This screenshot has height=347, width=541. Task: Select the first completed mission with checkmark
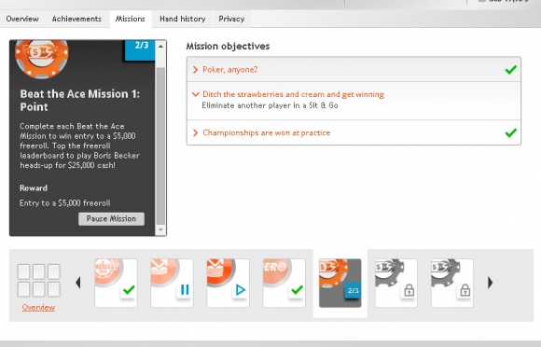(x=116, y=283)
